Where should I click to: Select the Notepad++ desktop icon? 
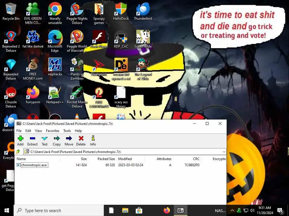click(55, 95)
